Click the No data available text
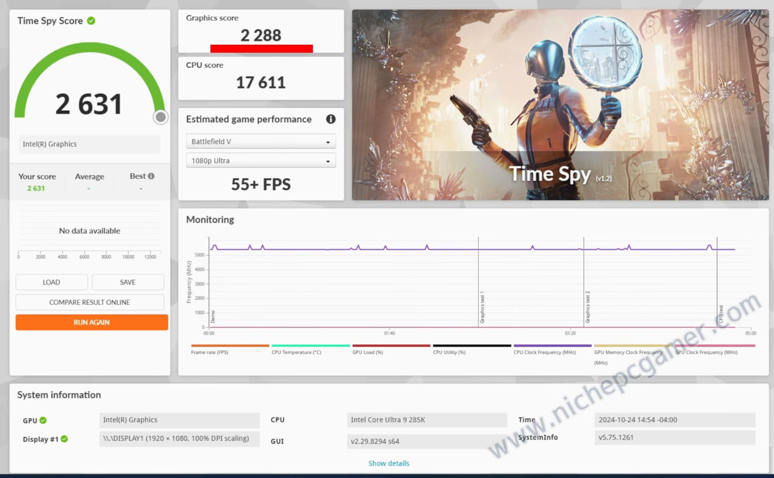The width and height of the screenshot is (774, 478). pos(89,231)
